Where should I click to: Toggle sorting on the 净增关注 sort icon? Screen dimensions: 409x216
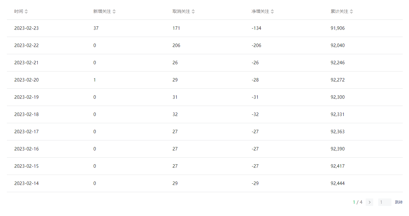[272, 12]
